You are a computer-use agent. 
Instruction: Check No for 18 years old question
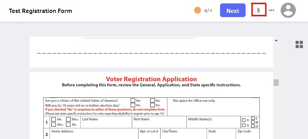pyautogui.click(x=152, y=105)
